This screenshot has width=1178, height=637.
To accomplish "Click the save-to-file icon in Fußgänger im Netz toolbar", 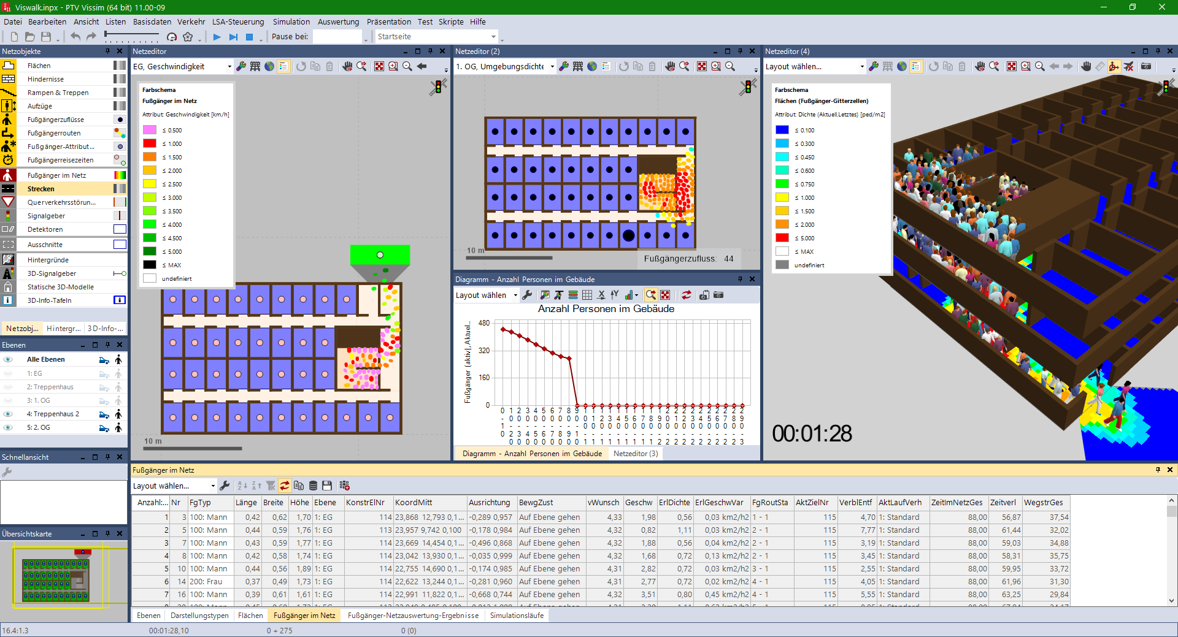I will [327, 486].
